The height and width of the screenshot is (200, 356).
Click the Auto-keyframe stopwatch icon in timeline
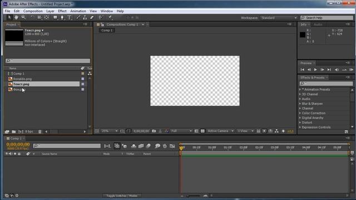point(165,146)
